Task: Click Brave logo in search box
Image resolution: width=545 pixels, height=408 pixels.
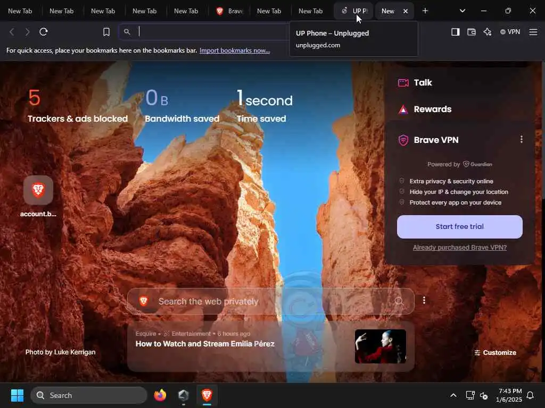Action: coord(144,301)
